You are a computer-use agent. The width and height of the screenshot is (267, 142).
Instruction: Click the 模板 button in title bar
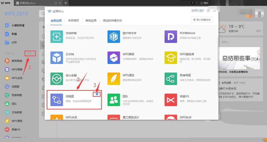204,3
